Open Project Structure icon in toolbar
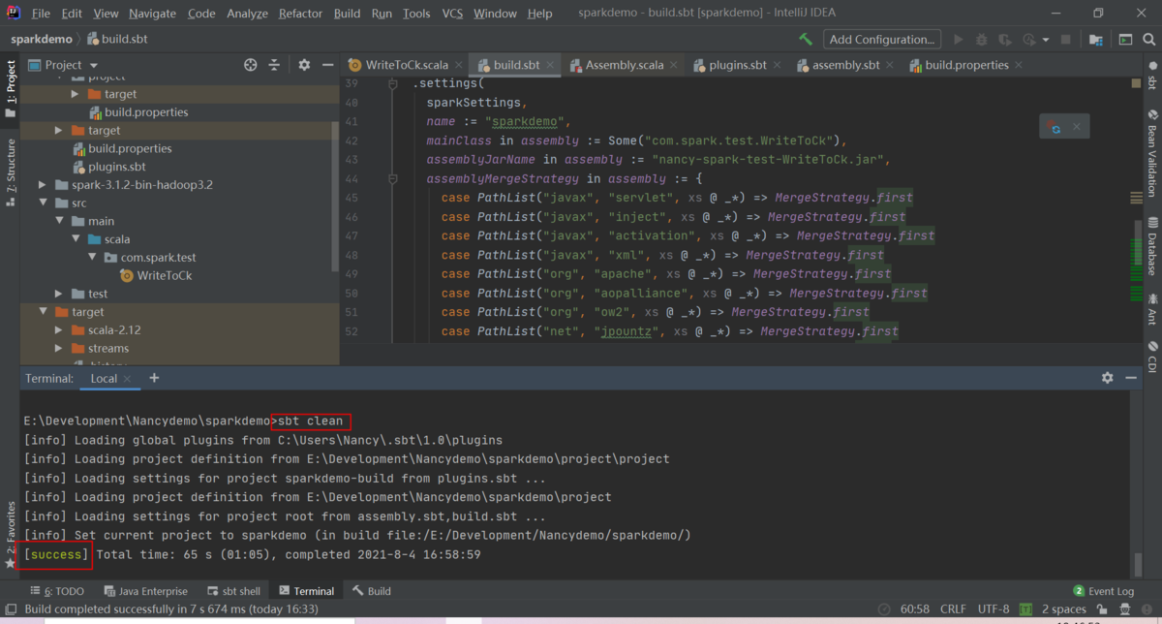 click(x=1095, y=40)
